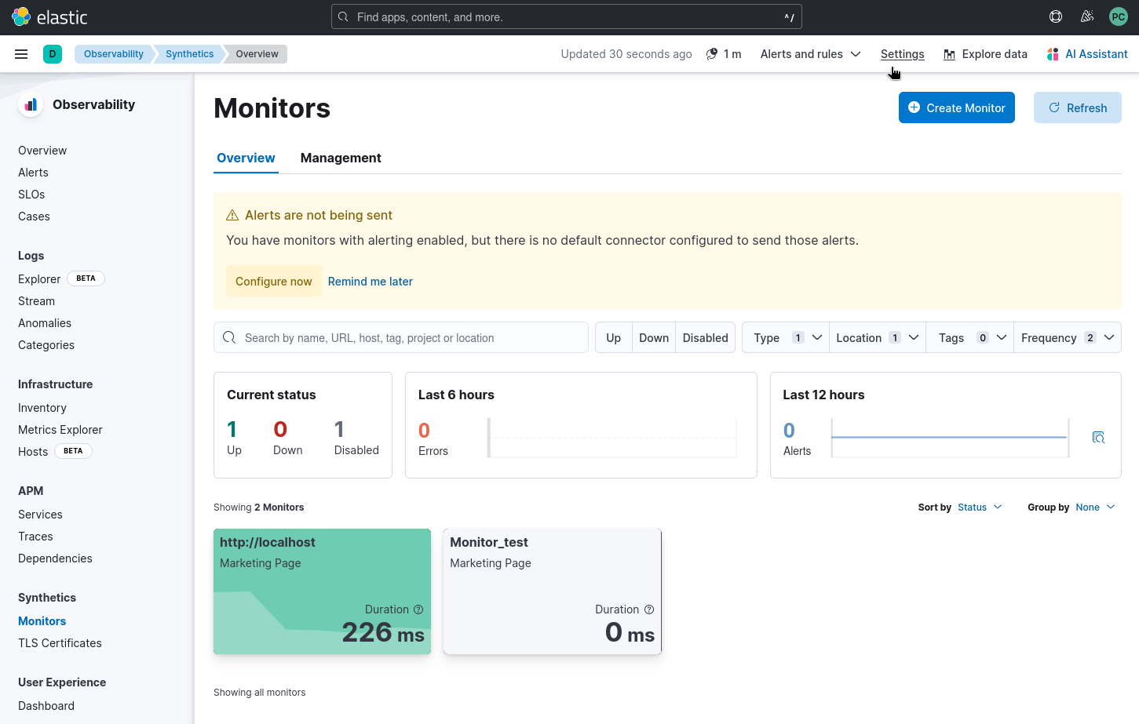Viewport: 1139px width, 724px height.
Task: Open the Settings link in header
Action: tap(903, 54)
